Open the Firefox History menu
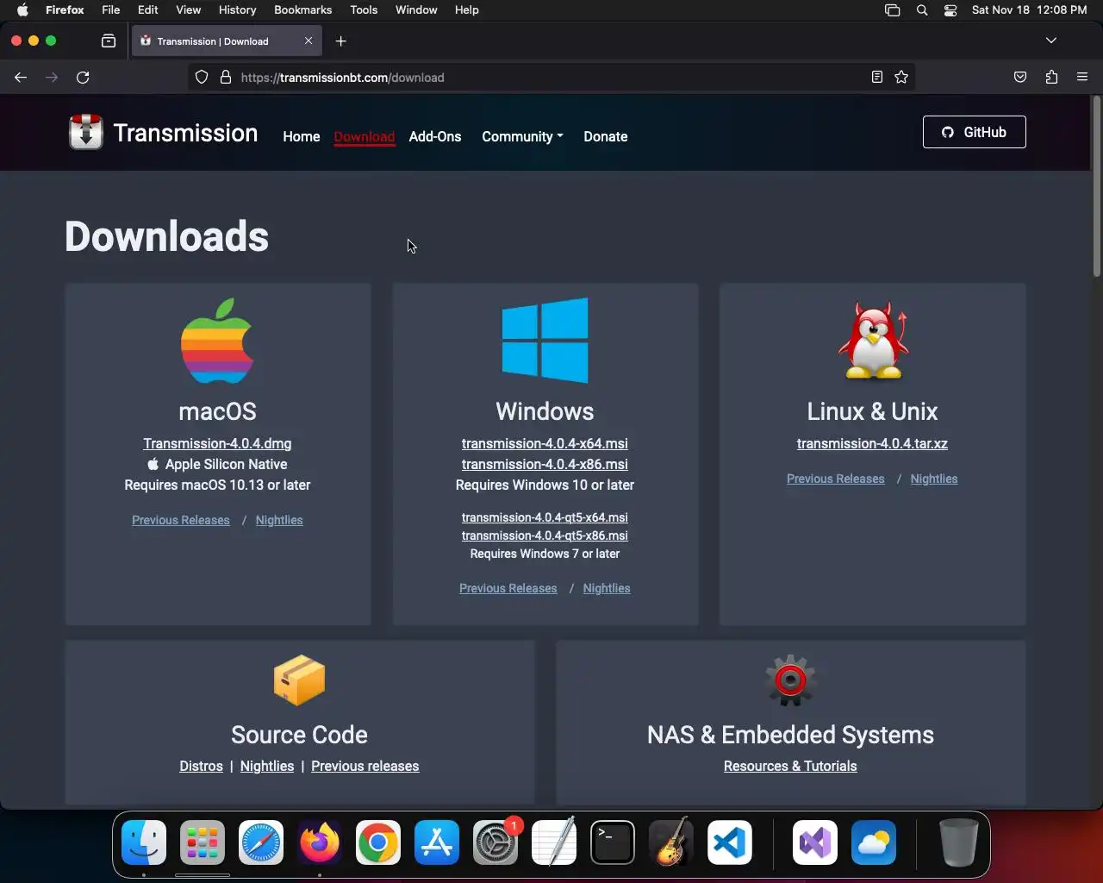Screen dimensions: 1103x883 [237, 9]
